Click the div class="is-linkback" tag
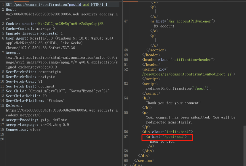The height and width of the screenshot is (166, 246). tap(167, 132)
